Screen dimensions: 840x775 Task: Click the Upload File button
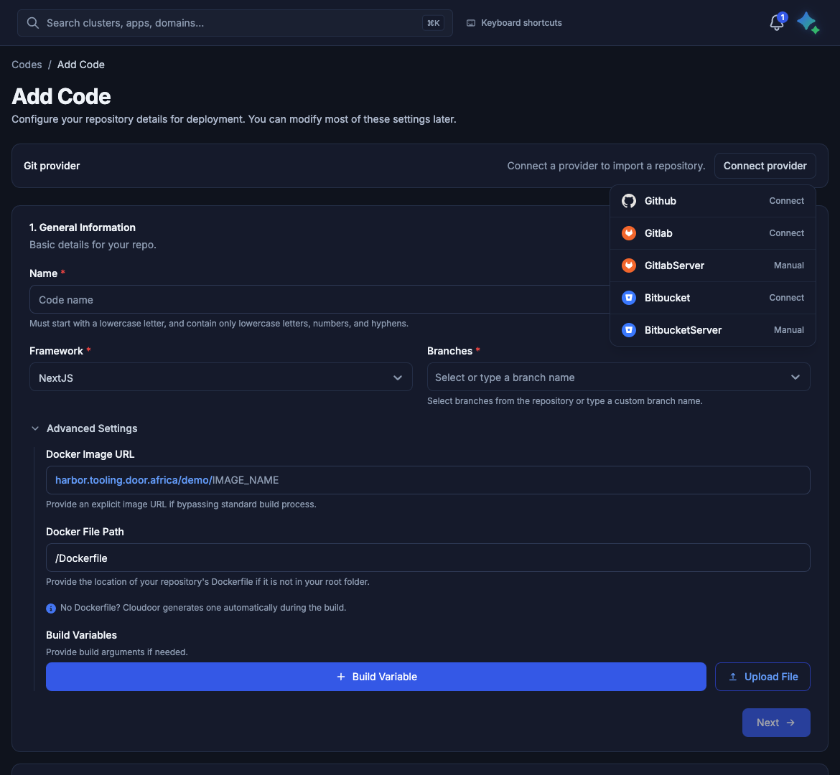[762, 677]
